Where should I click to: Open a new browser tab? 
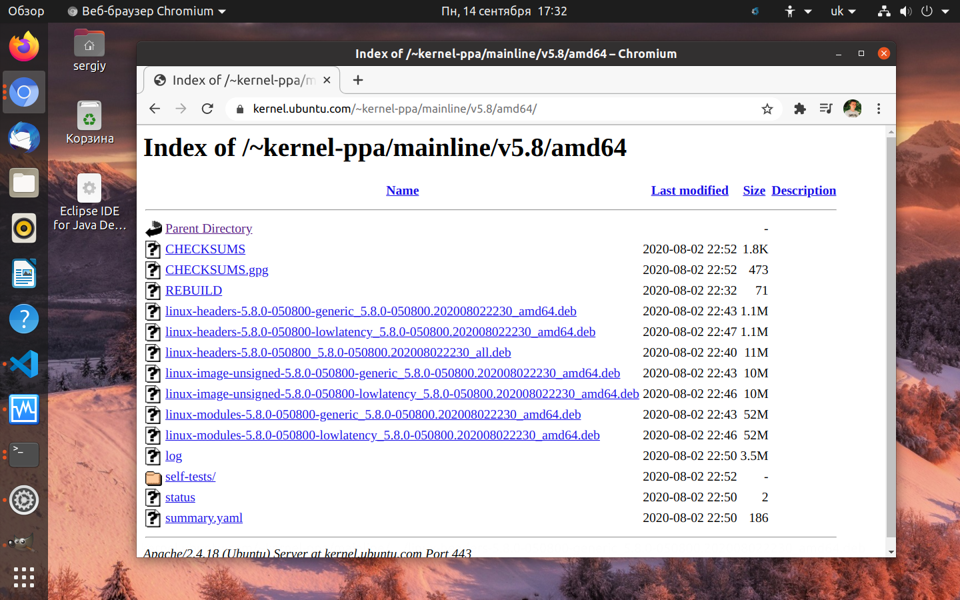point(358,80)
